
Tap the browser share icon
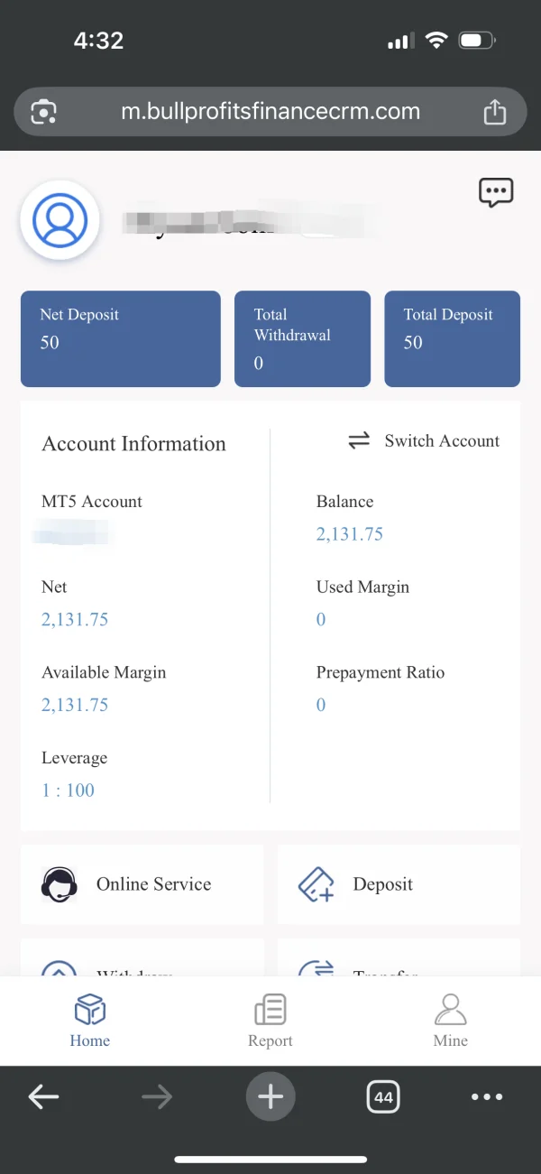click(494, 112)
